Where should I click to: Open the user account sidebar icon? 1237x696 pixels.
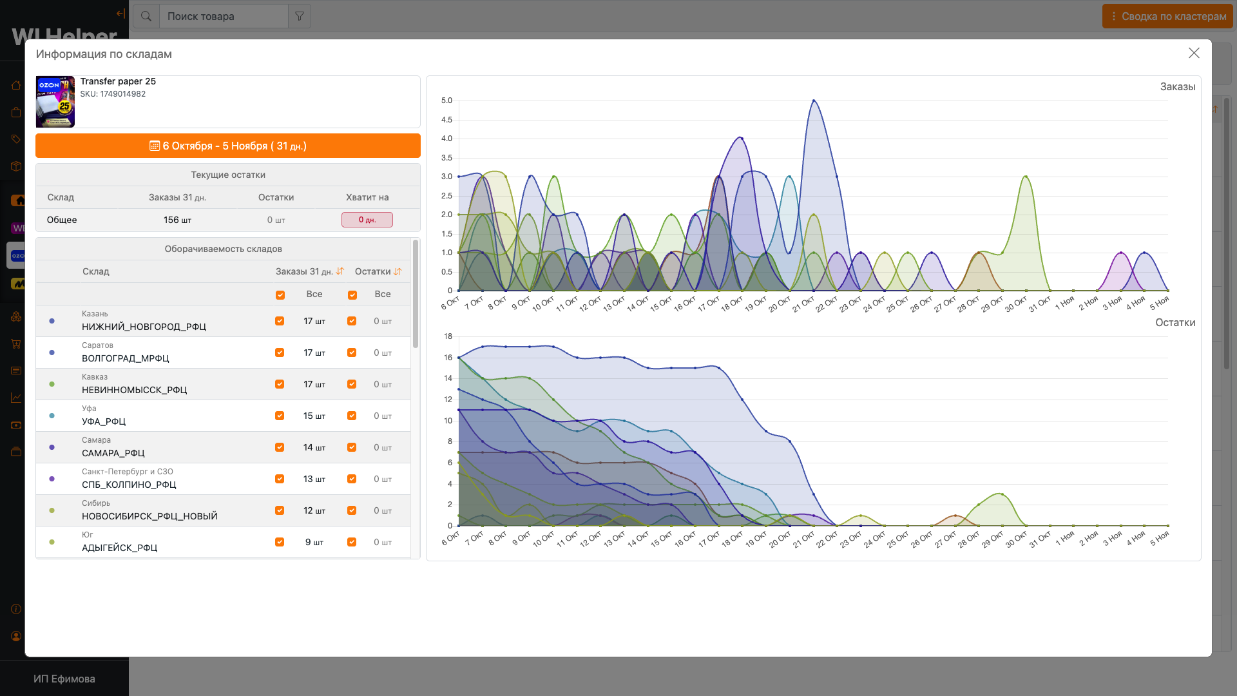(16, 636)
